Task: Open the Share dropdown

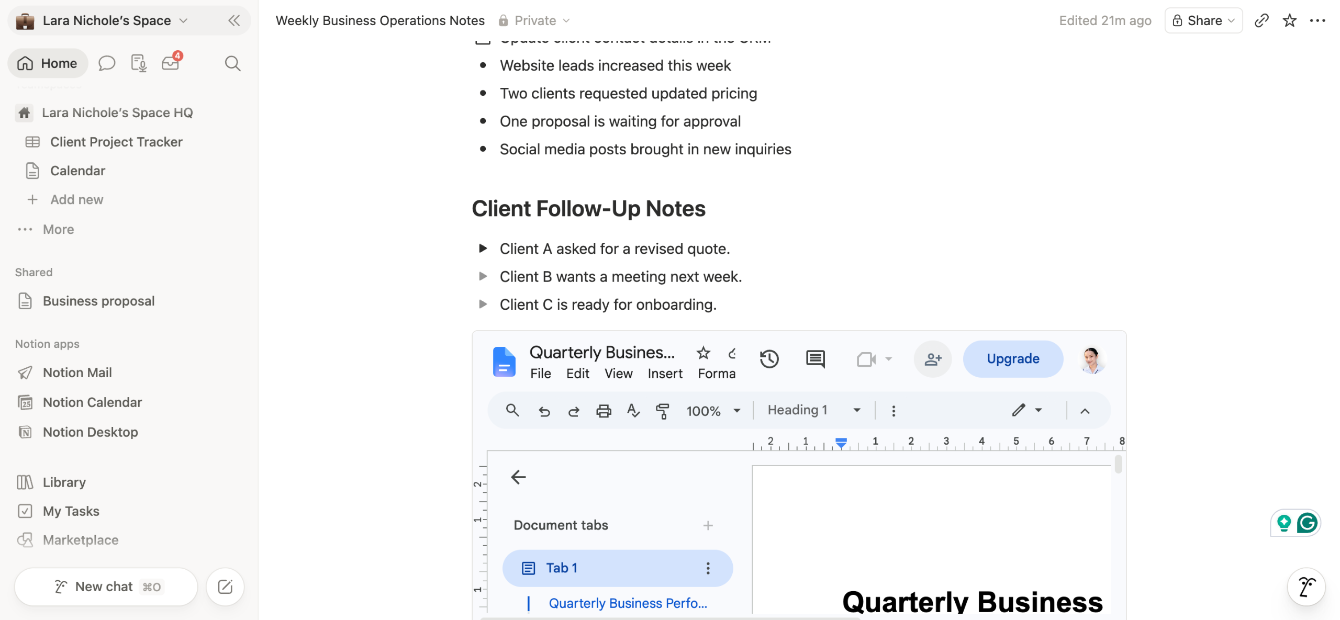Action: tap(1203, 20)
